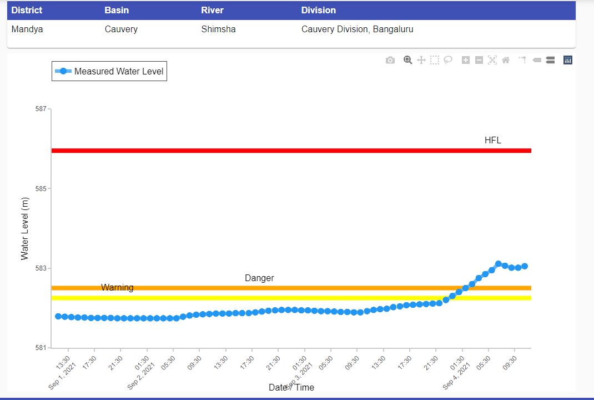Compare data on hover

click(x=550, y=60)
